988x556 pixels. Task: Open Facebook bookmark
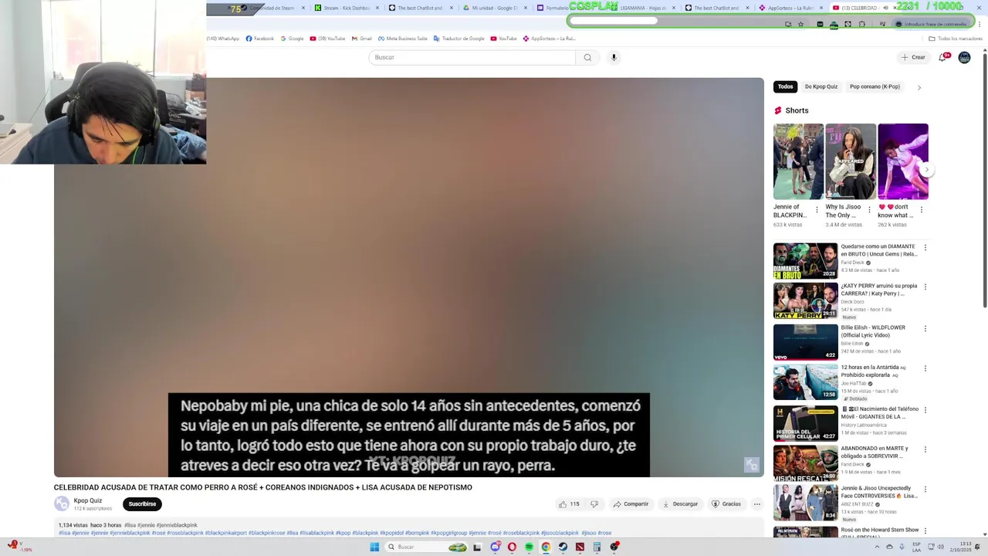coord(260,39)
